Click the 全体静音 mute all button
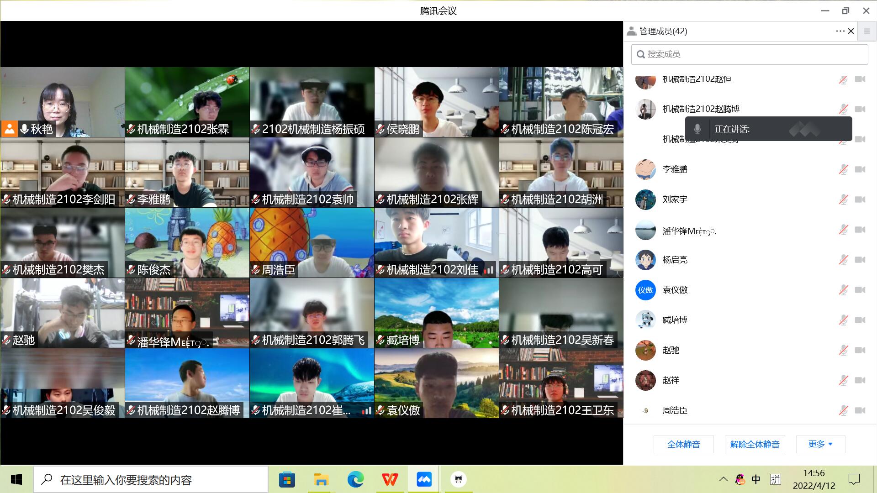The width and height of the screenshot is (877, 493). click(x=683, y=444)
